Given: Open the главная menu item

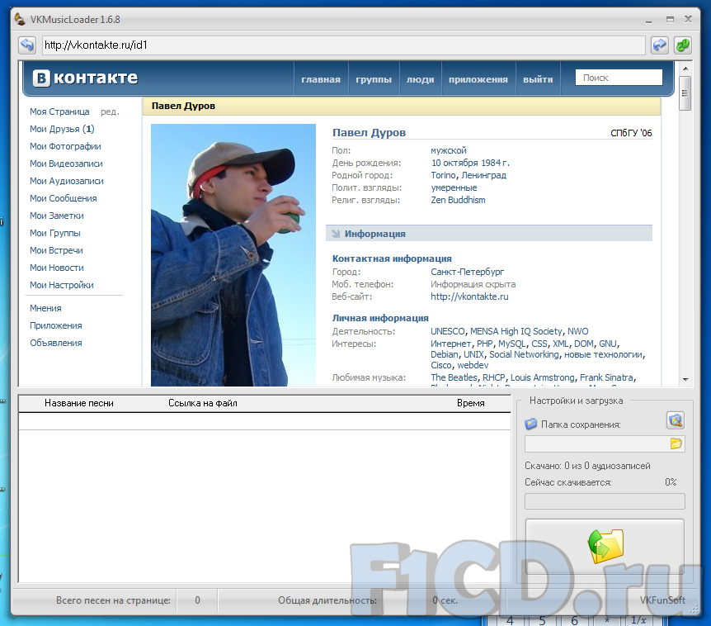Looking at the screenshot, I should 321,79.
